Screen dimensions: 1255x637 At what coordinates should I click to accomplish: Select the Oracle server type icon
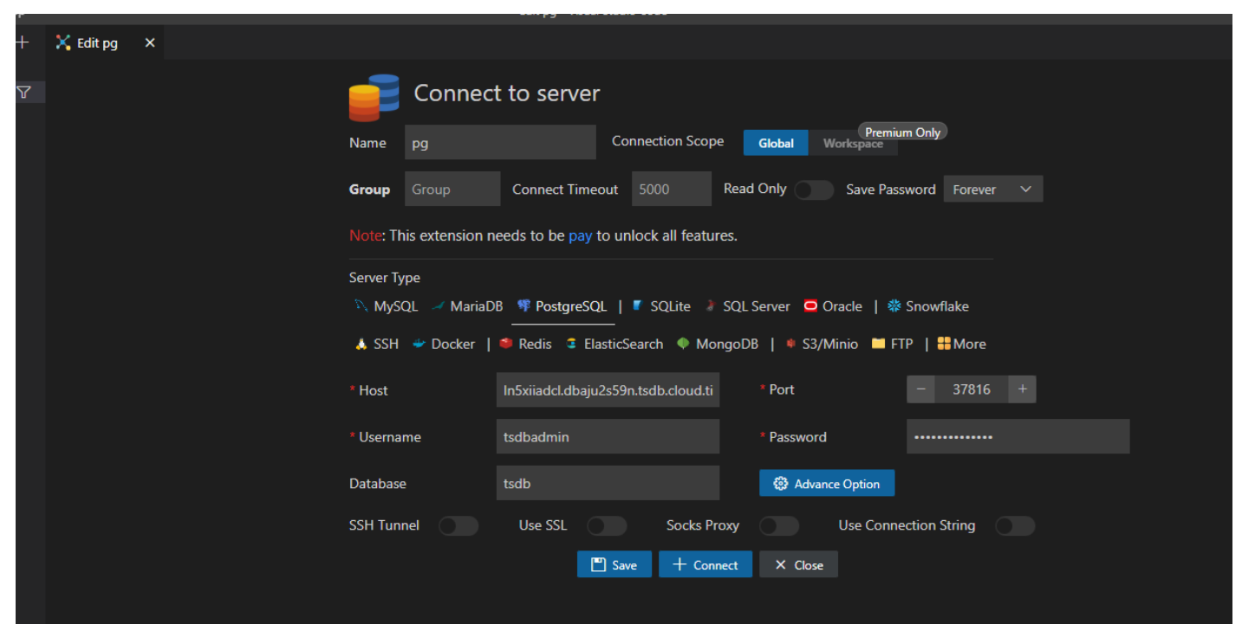click(x=810, y=306)
